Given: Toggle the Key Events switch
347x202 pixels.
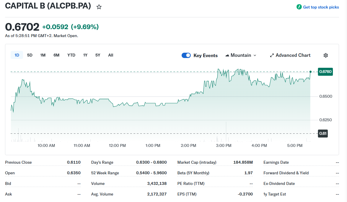Looking at the screenshot, I should pos(186,55).
